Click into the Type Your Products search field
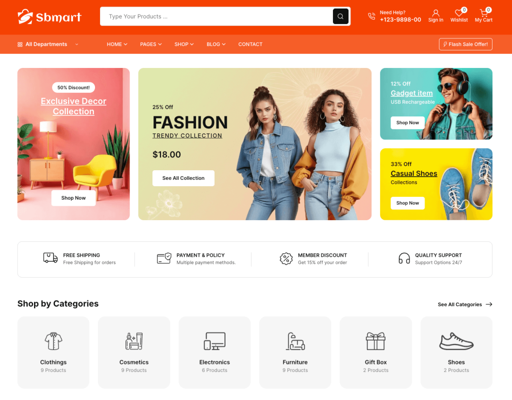This screenshot has height=400, width=512. pos(217,16)
